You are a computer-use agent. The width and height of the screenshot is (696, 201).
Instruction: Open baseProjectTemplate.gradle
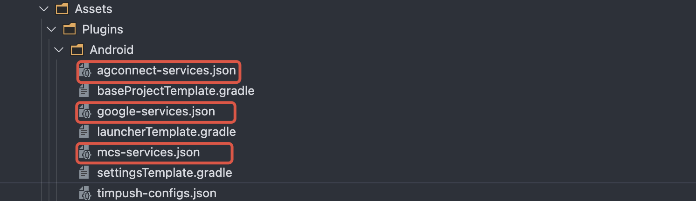tap(175, 91)
